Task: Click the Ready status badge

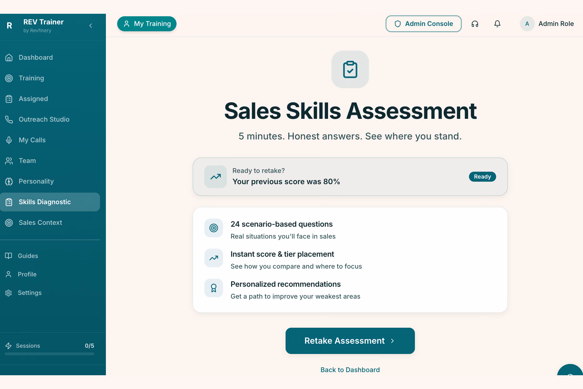Action: pyautogui.click(x=482, y=177)
